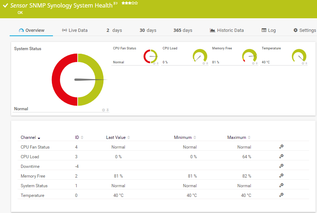This screenshot has width=317, height=213.
Task: Click the Temperature gauge pin icon
Action: [306, 63]
